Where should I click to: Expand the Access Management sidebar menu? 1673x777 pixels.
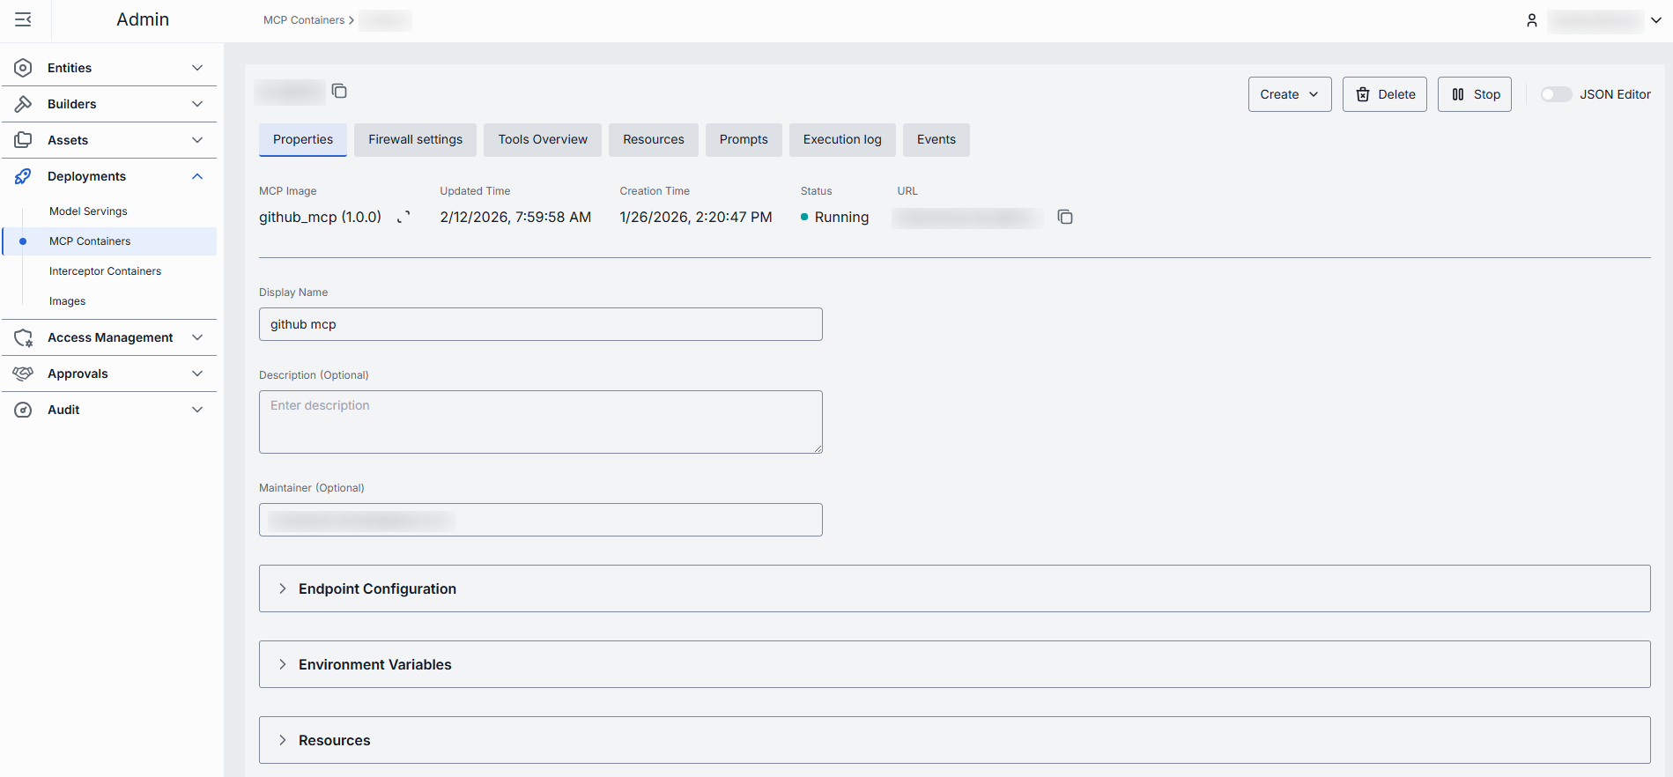(x=197, y=337)
